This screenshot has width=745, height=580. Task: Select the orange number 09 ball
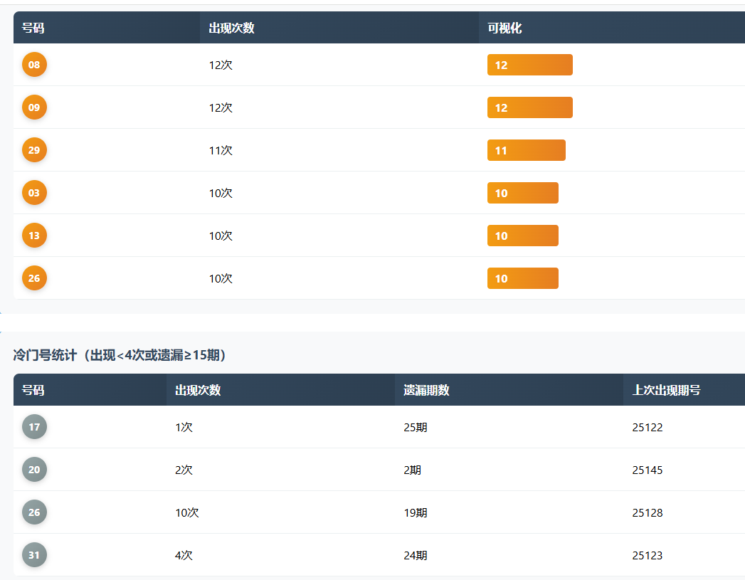[34, 107]
